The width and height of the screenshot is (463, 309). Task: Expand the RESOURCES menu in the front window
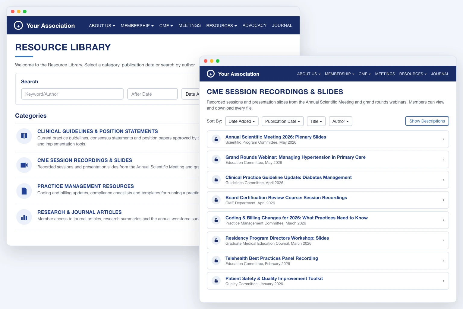pyautogui.click(x=413, y=74)
